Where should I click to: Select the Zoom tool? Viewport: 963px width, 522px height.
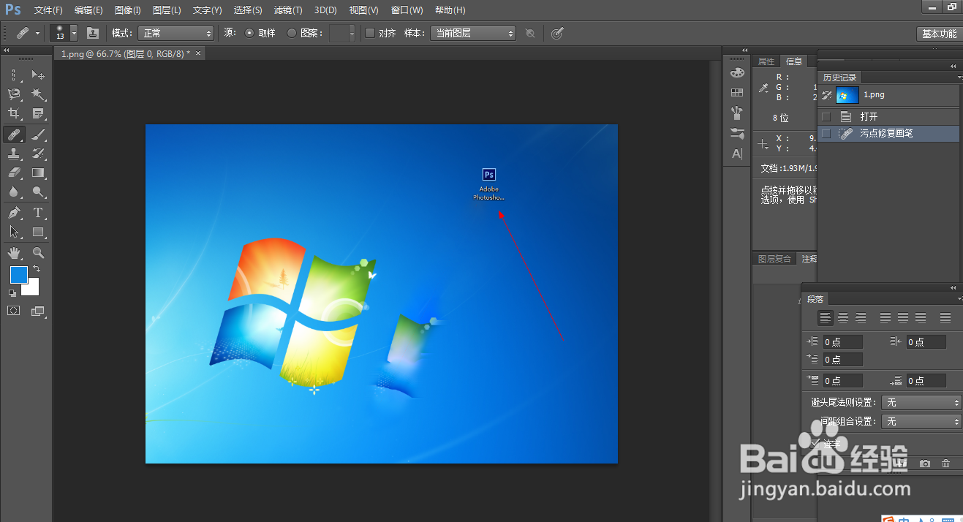(38, 253)
